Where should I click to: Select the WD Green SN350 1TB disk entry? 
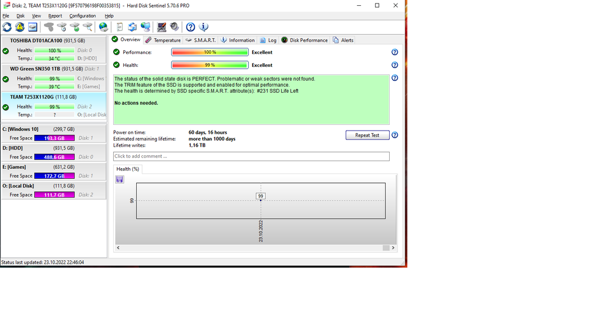53,78
